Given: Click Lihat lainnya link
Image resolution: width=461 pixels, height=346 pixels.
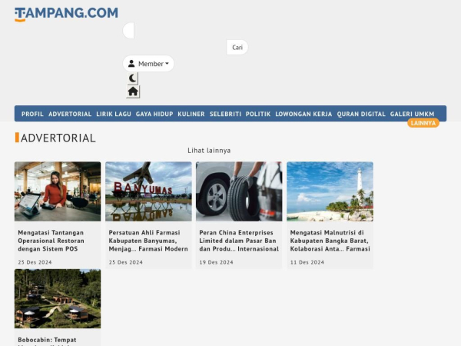Looking at the screenshot, I should coord(209,151).
